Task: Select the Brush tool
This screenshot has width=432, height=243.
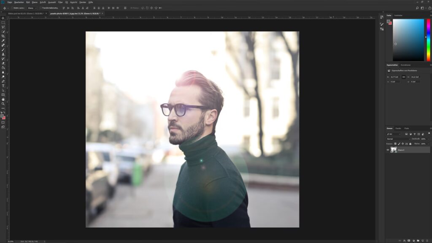Action: tap(3, 50)
